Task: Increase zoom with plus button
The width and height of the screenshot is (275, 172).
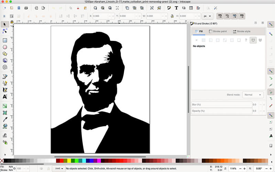Action: point(244,169)
